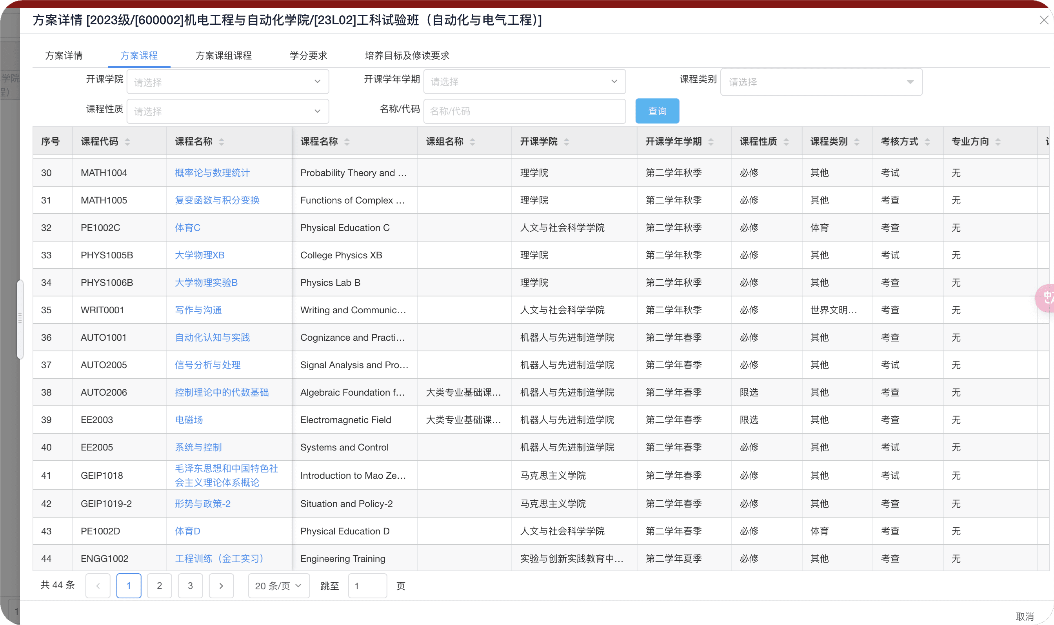Click the pink floating assistant icon

pyautogui.click(x=1045, y=298)
